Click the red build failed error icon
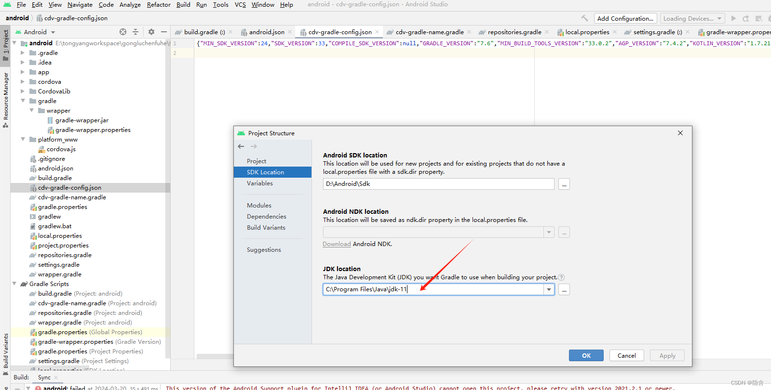 click(38, 388)
